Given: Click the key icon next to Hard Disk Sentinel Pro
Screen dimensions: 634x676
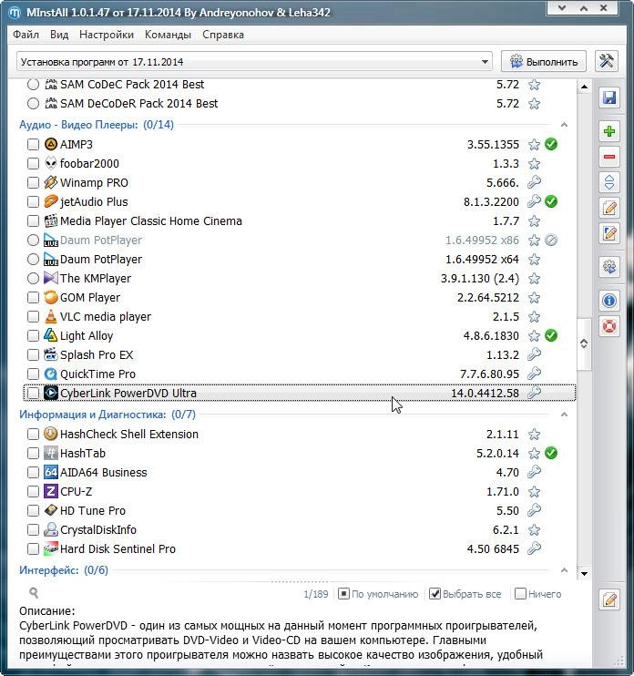Looking at the screenshot, I should point(534,548).
